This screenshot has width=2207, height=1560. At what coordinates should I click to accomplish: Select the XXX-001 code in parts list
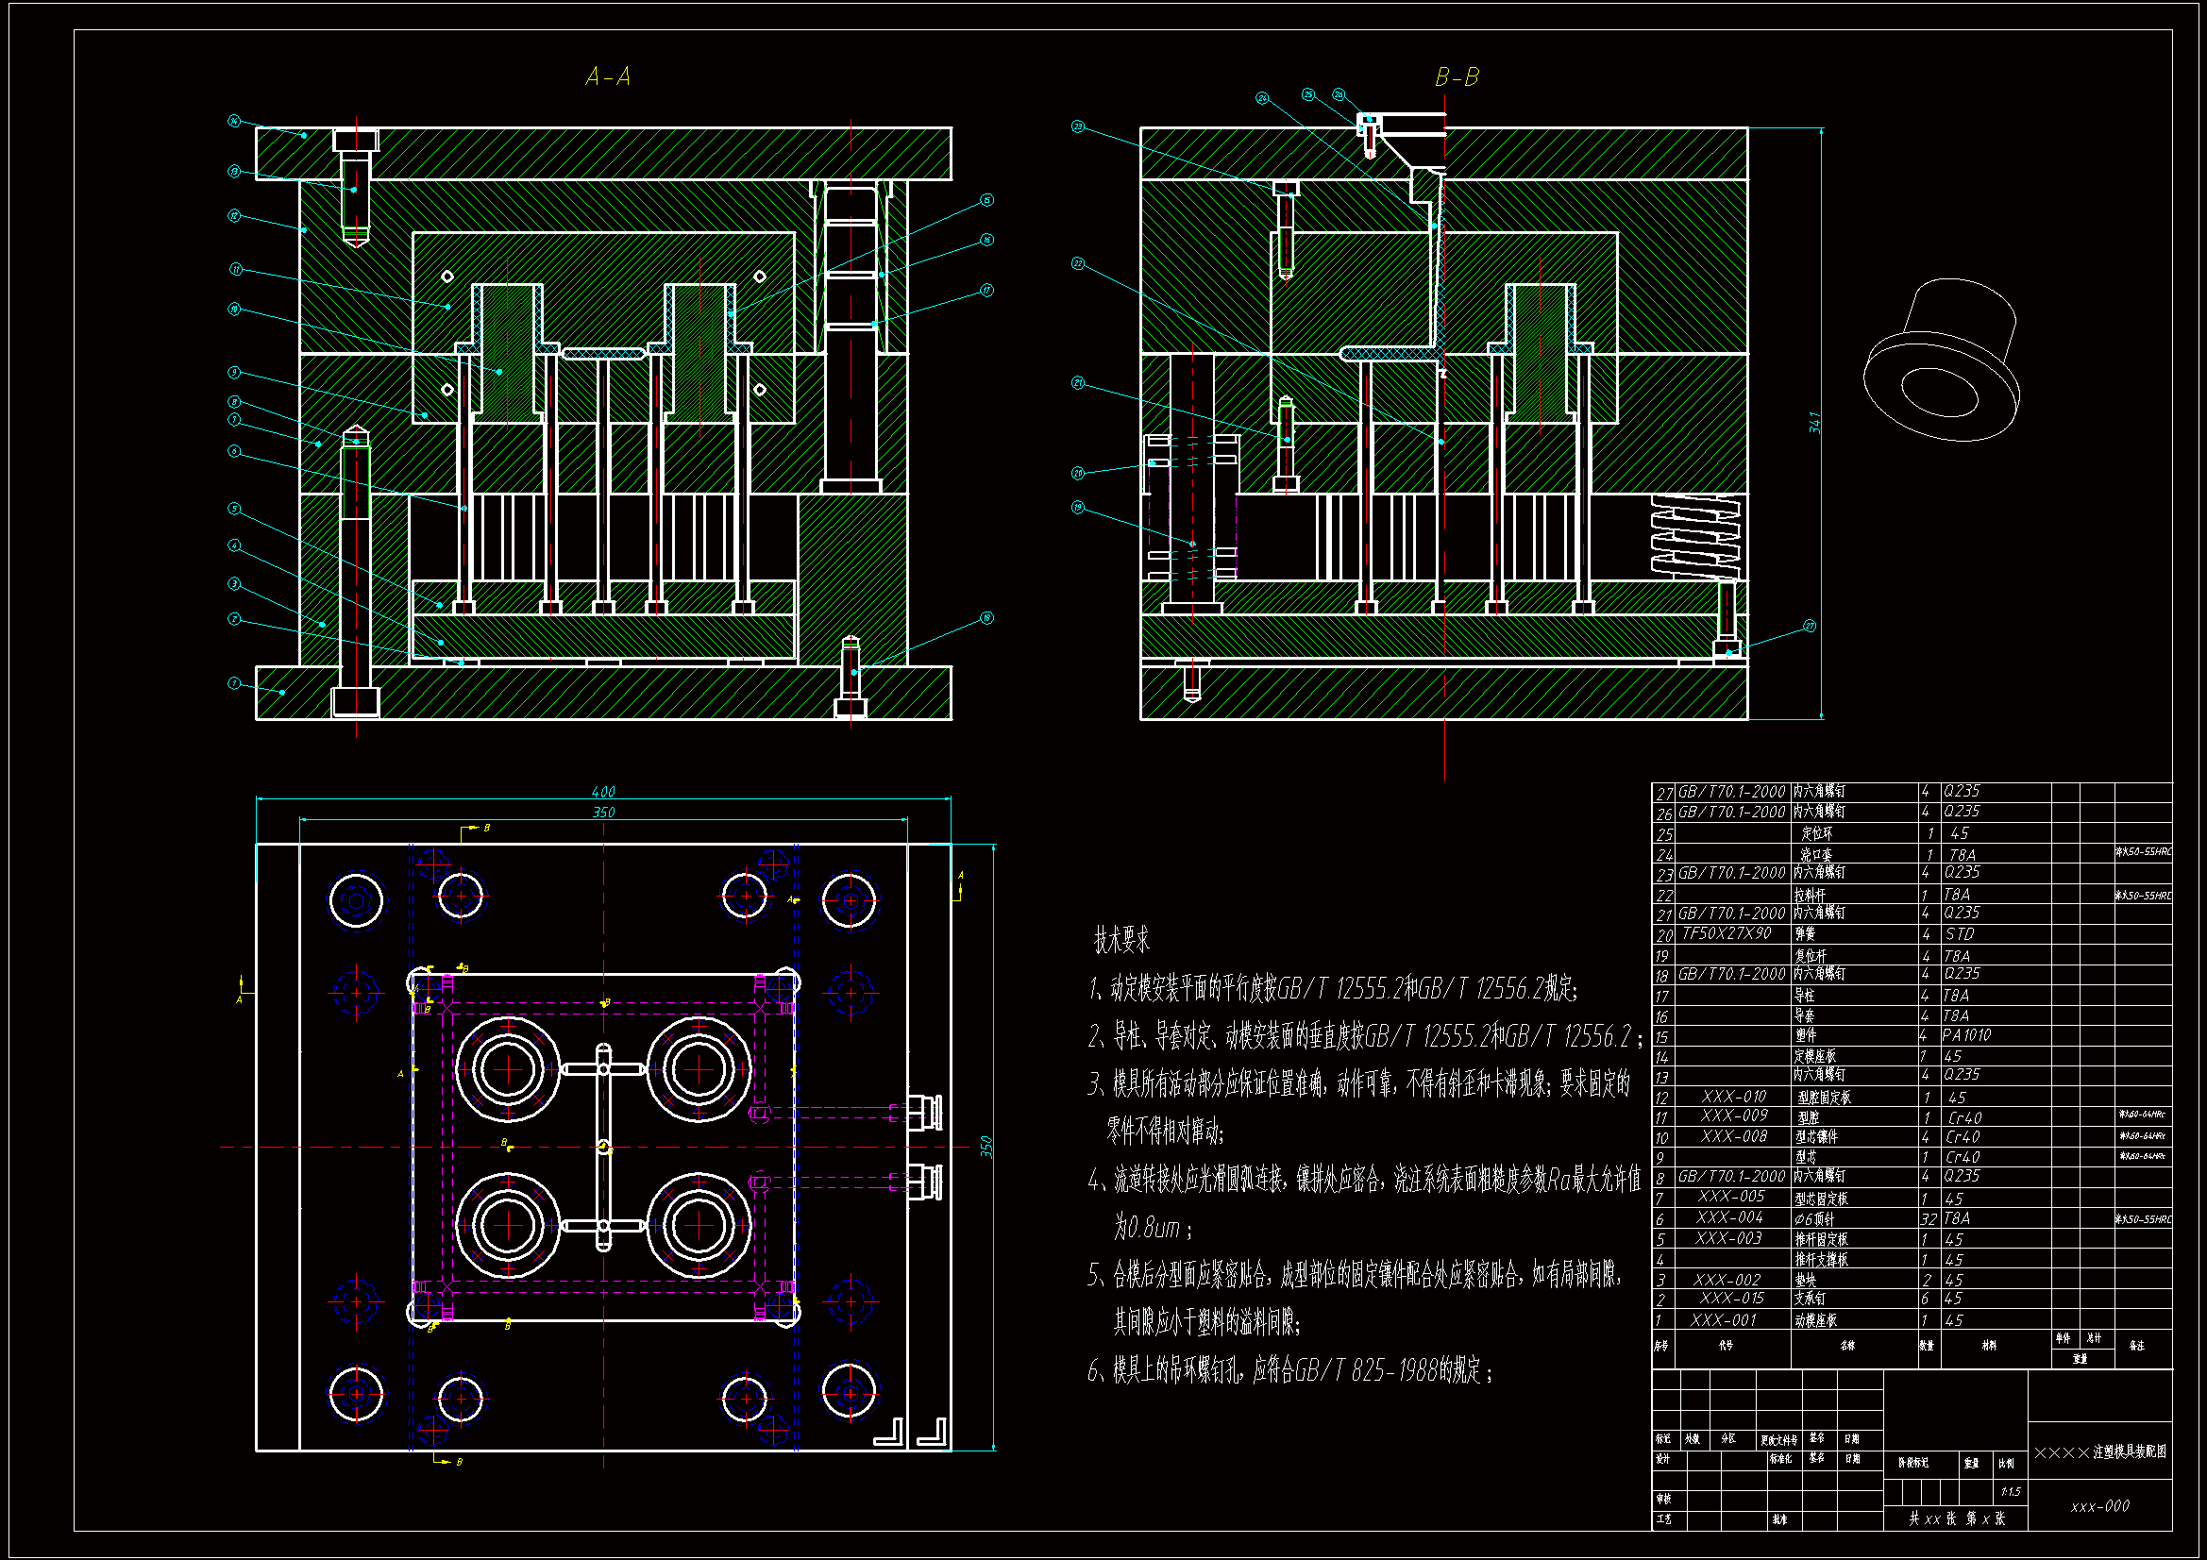point(1723,1320)
